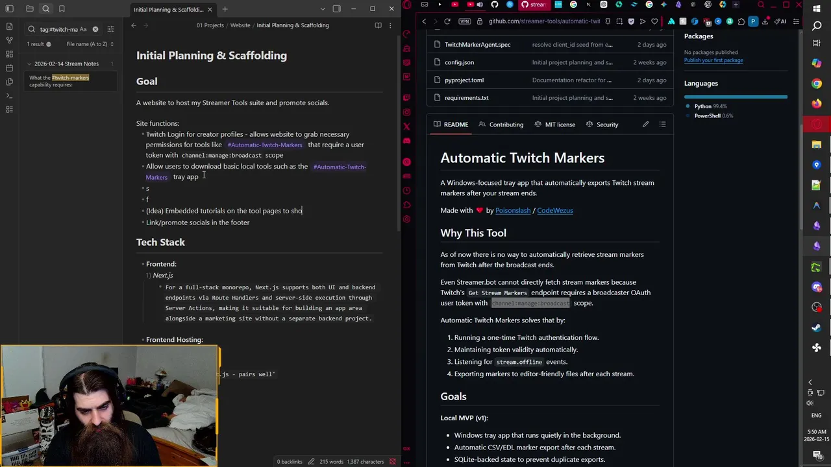The width and height of the screenshot is (831, 467).
Task: Open TwitchMarkerAgent.spec file
Action: click(477, 45)
